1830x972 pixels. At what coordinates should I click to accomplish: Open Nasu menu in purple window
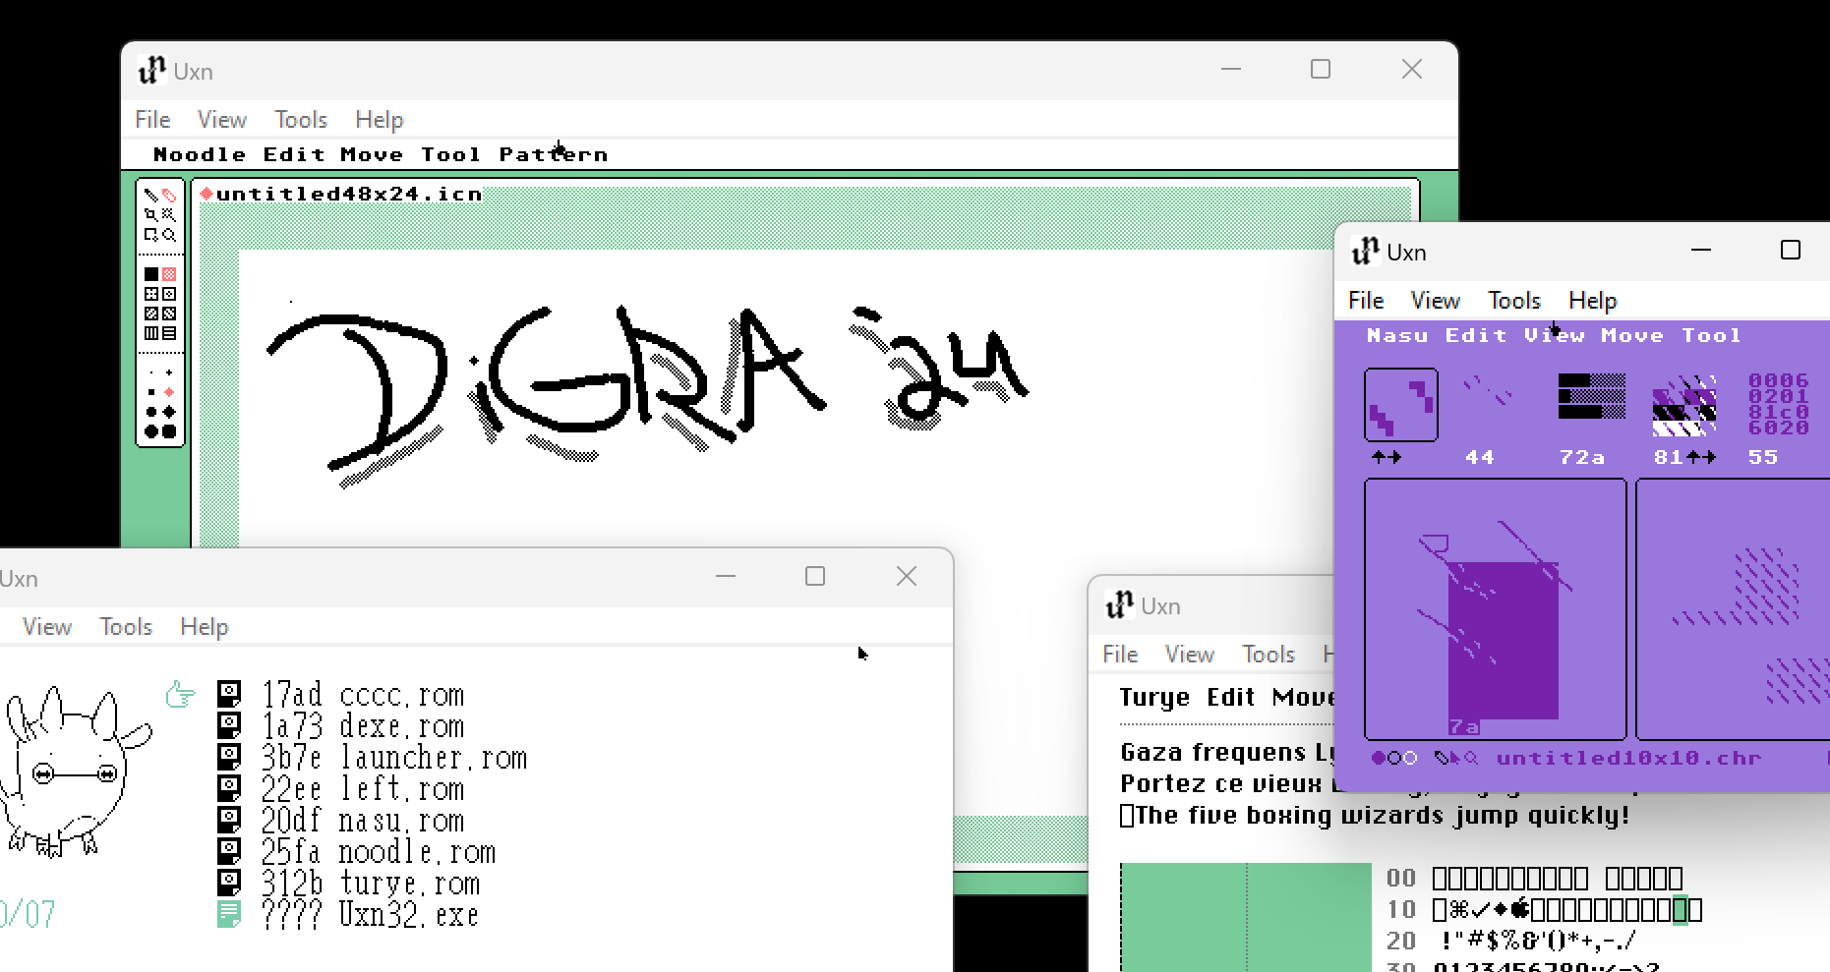point(1397,335)
